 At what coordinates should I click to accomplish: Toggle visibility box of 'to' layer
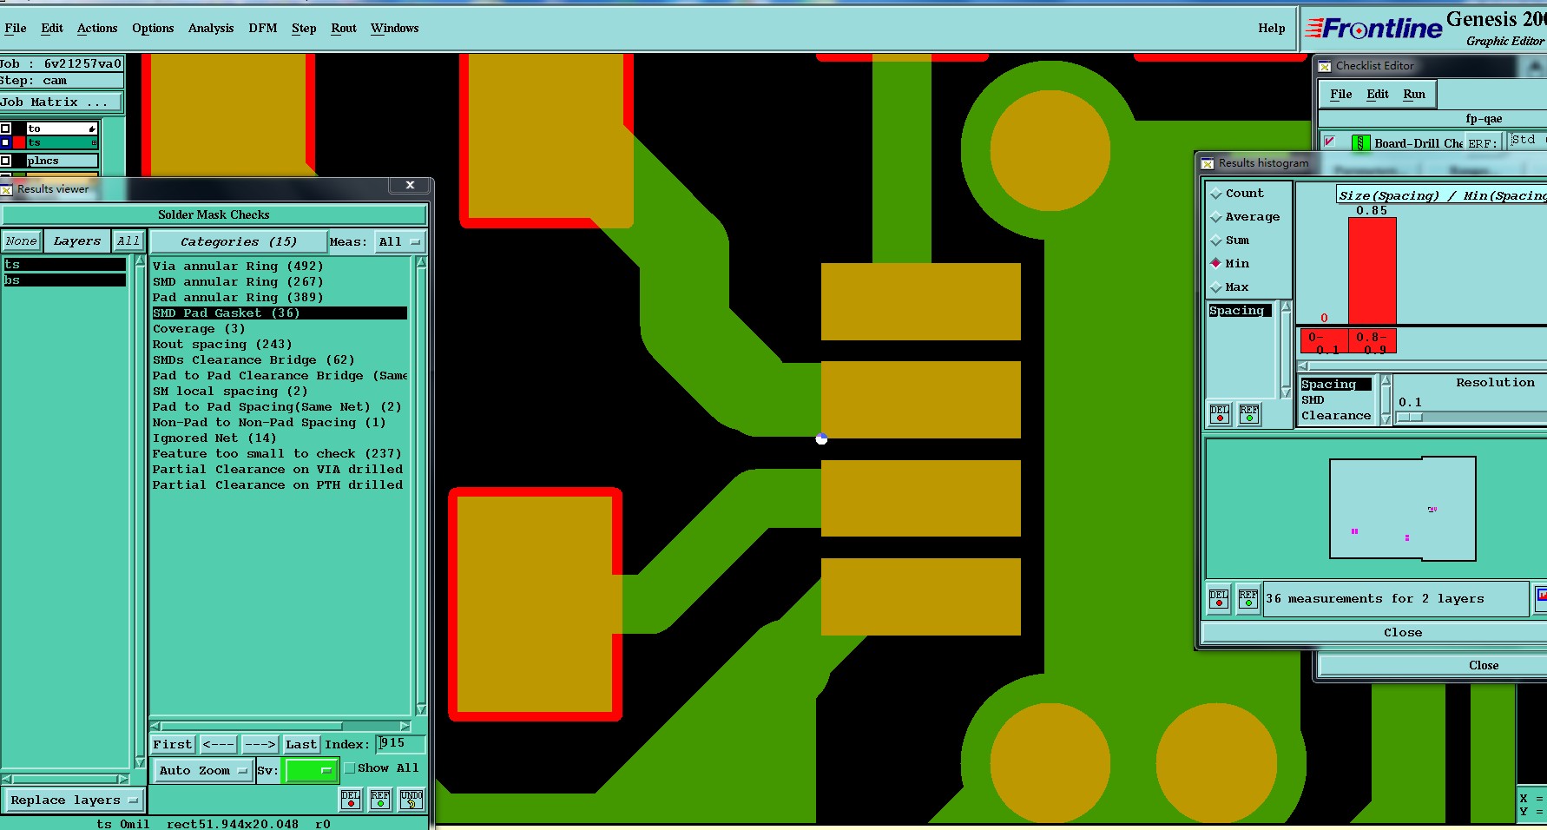click(6, 128)
